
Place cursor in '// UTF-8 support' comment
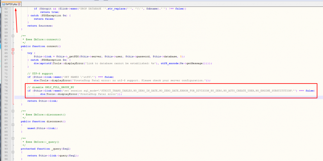pos(40,74)
